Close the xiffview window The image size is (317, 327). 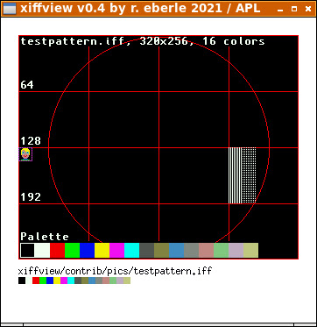point(308,10)
